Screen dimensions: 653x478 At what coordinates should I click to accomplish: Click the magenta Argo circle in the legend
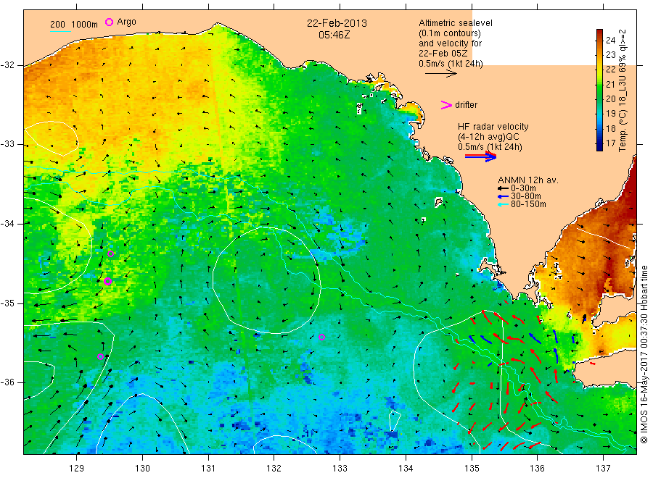point(109,22)
